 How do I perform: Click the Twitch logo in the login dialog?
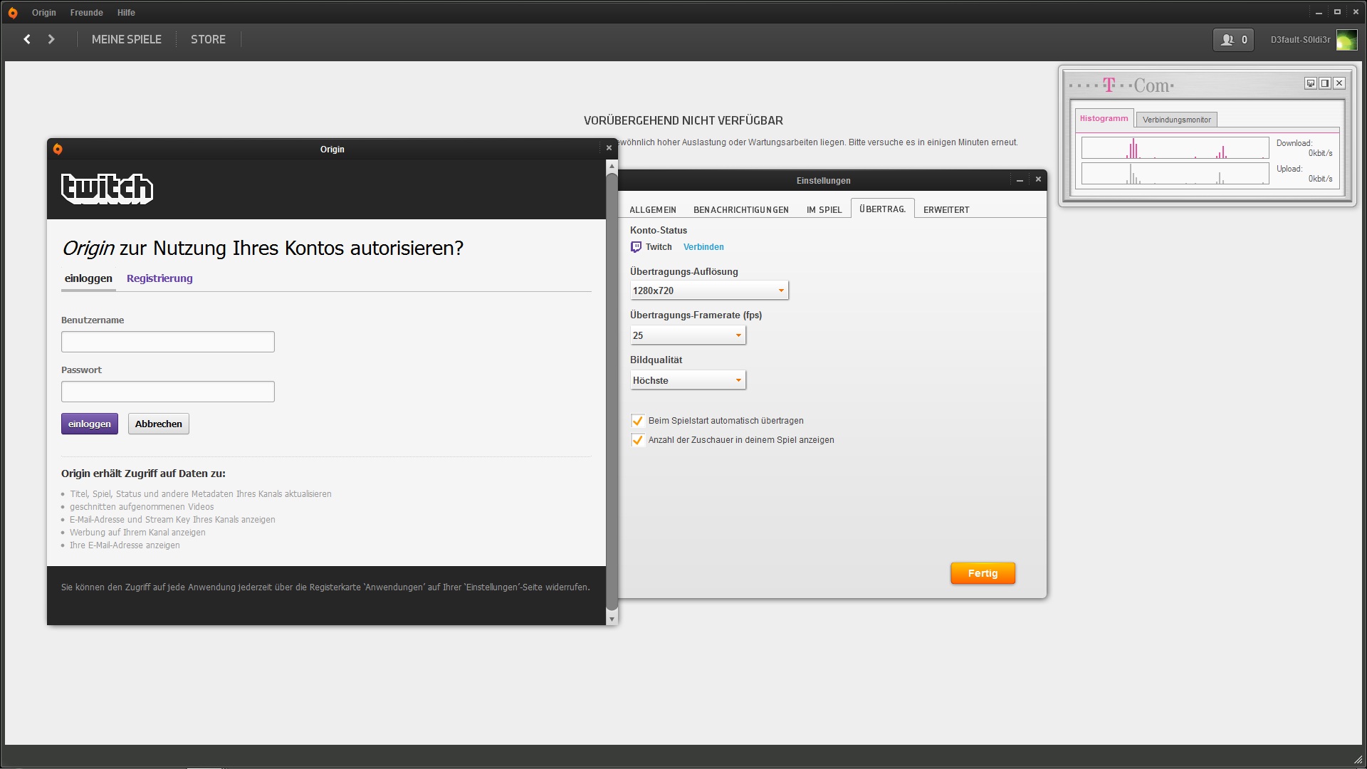click(107, 189)
